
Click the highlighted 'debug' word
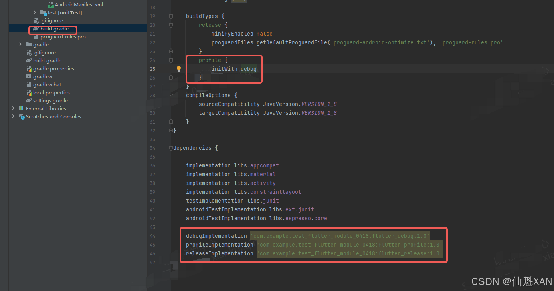pyautogui.click(x=249, y=69)
